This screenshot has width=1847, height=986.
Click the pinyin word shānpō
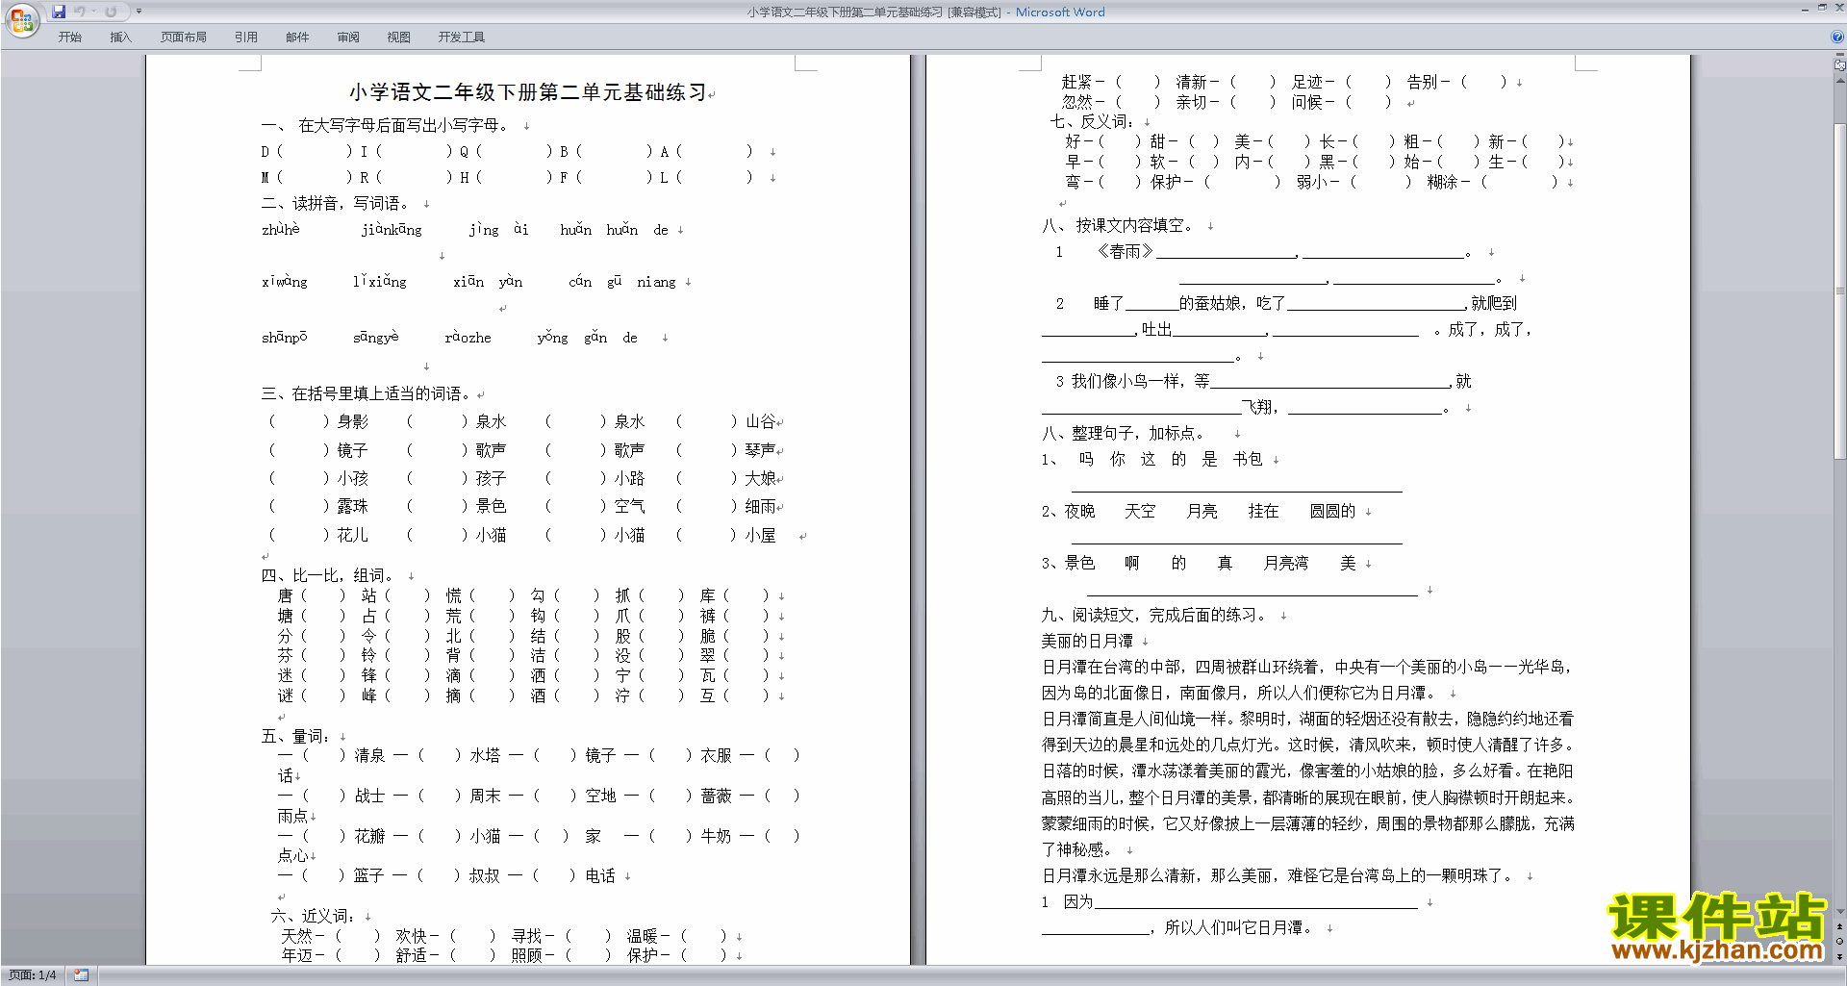tap(285, 338)
